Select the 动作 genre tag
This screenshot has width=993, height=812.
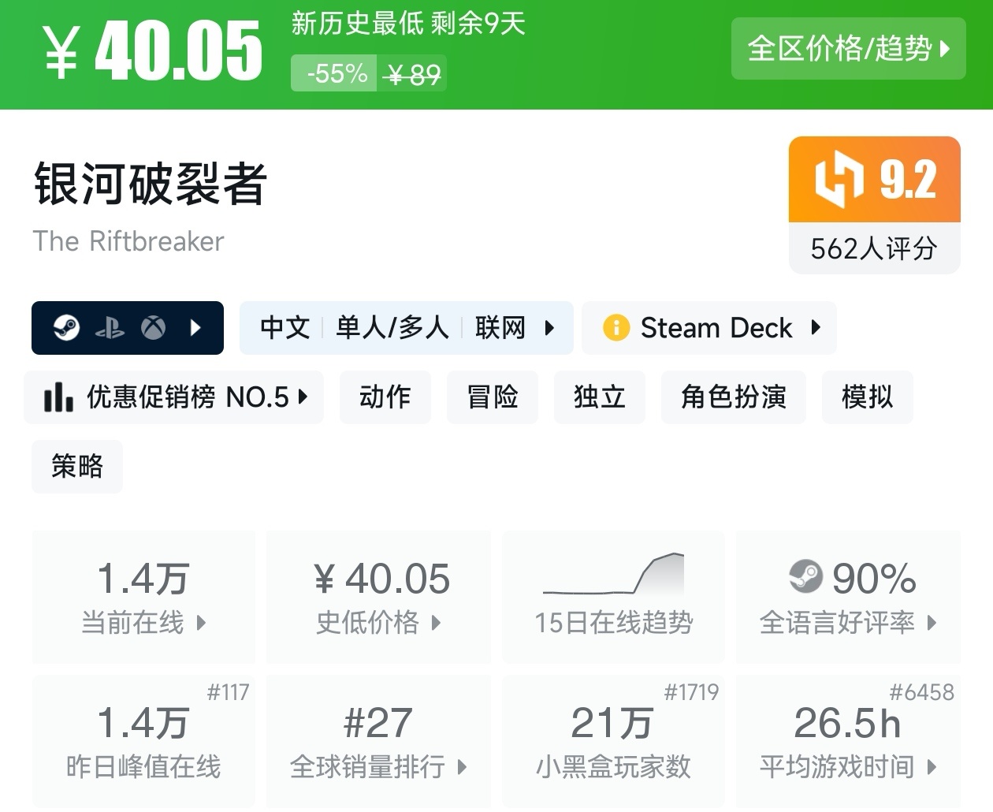[x=385, y=397]
